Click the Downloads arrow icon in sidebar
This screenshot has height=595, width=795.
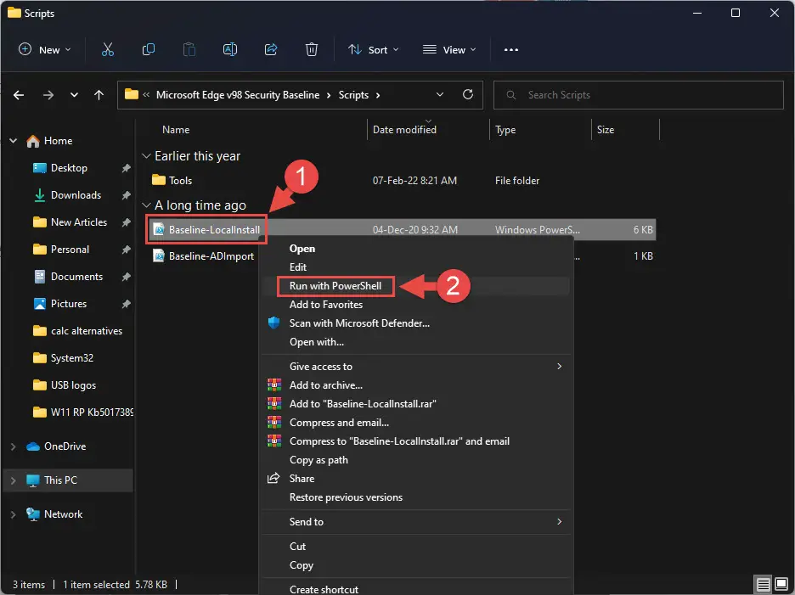coord(40,195)
